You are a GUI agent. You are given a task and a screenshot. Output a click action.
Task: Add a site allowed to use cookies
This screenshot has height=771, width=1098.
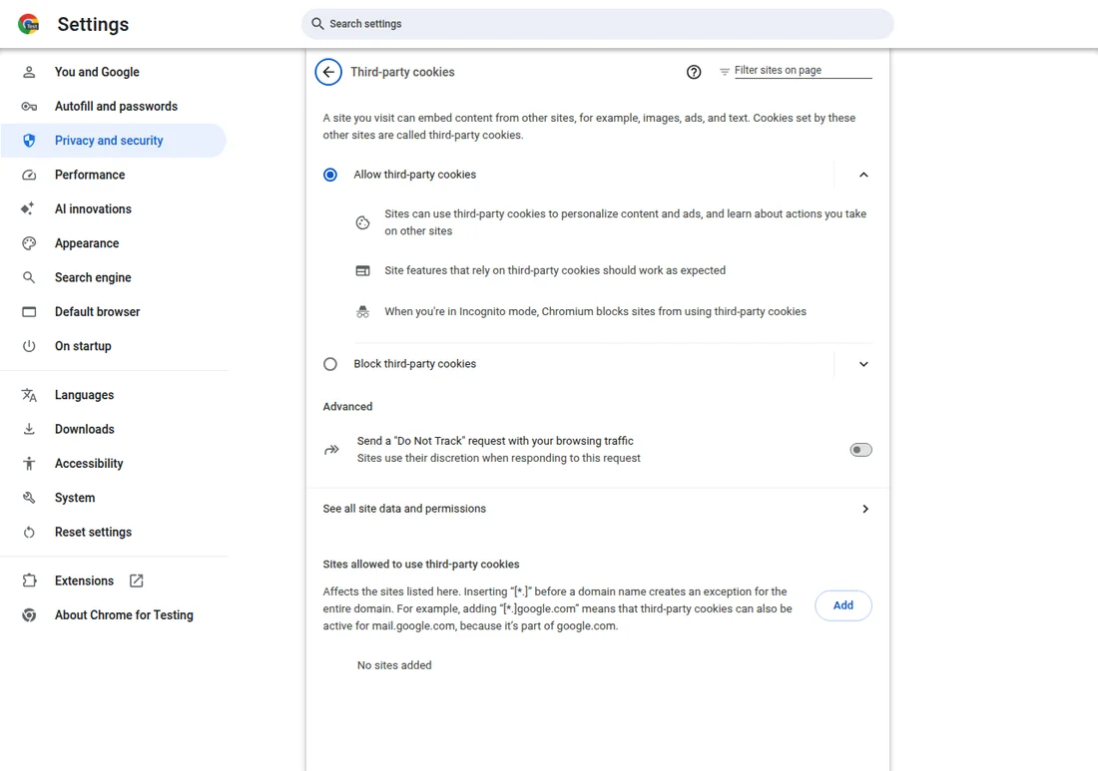pos(843,605)
